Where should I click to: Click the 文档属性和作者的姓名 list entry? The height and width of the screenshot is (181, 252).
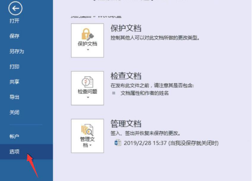coord(145,93)
